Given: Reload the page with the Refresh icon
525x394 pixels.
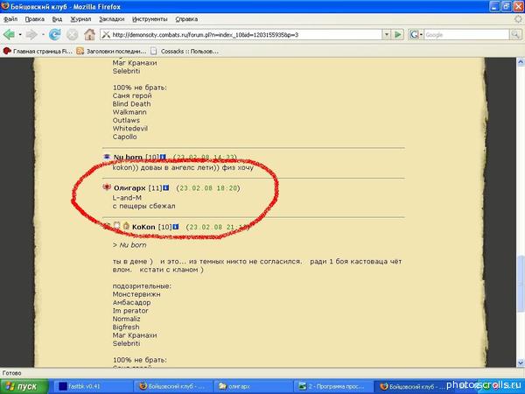Looking at the screenshot, I should tap(54, 34).
